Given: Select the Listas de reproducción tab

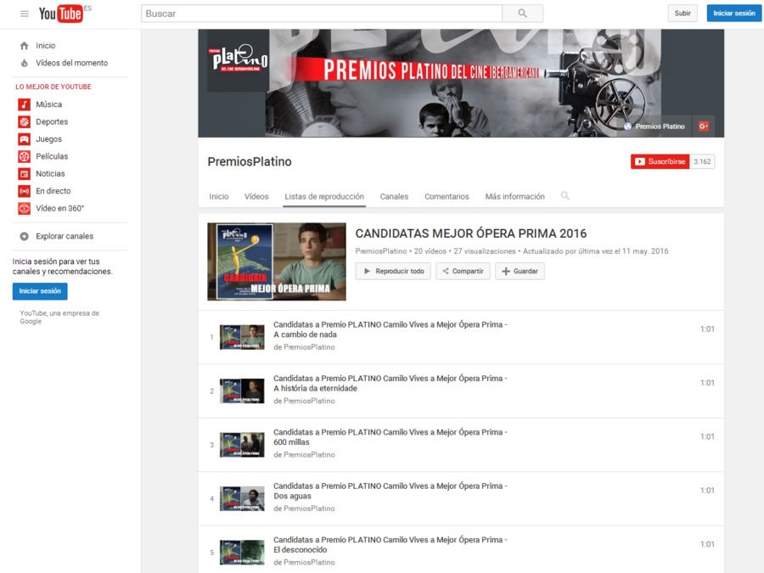Looking at the screenshot, I should (x=324, y=196).
